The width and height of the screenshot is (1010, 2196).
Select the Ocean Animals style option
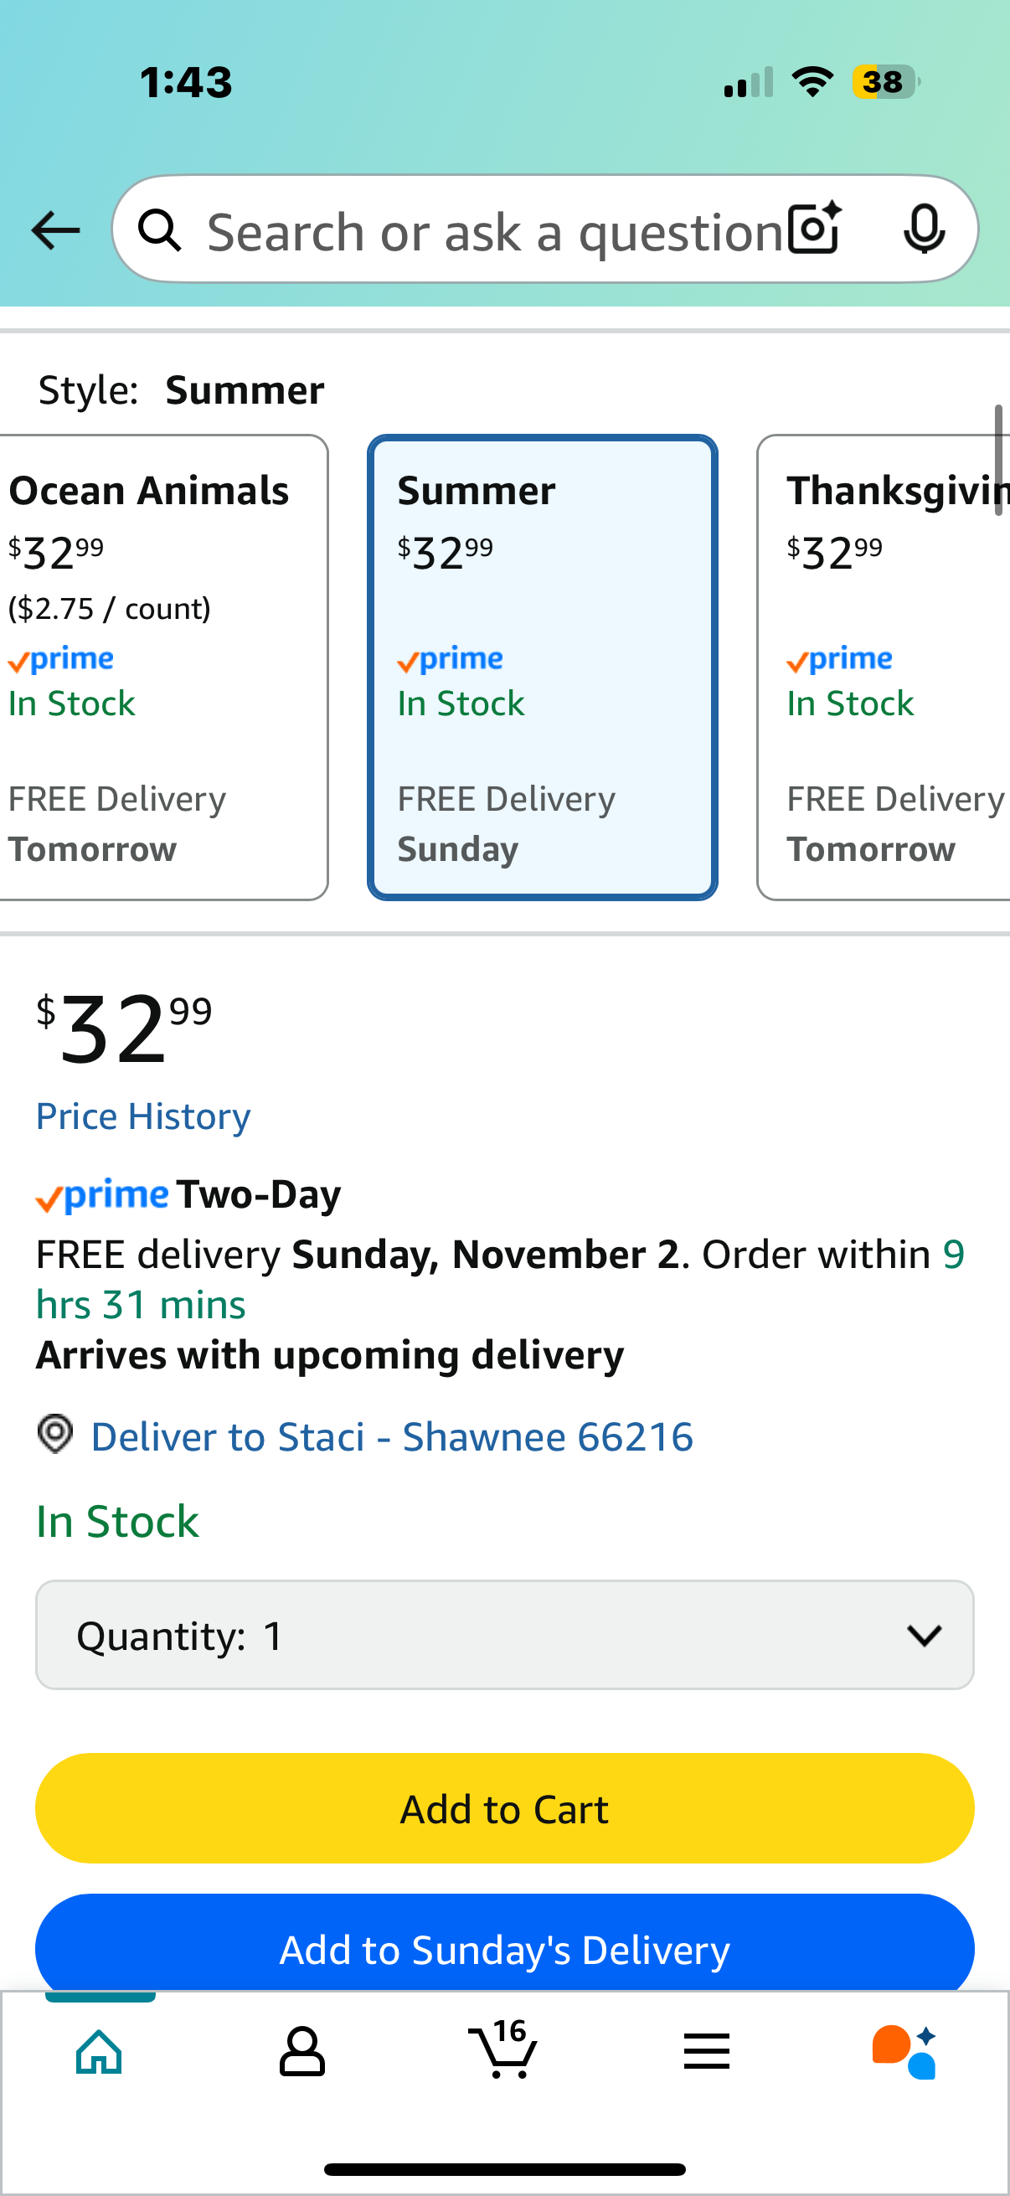[162, 667]
